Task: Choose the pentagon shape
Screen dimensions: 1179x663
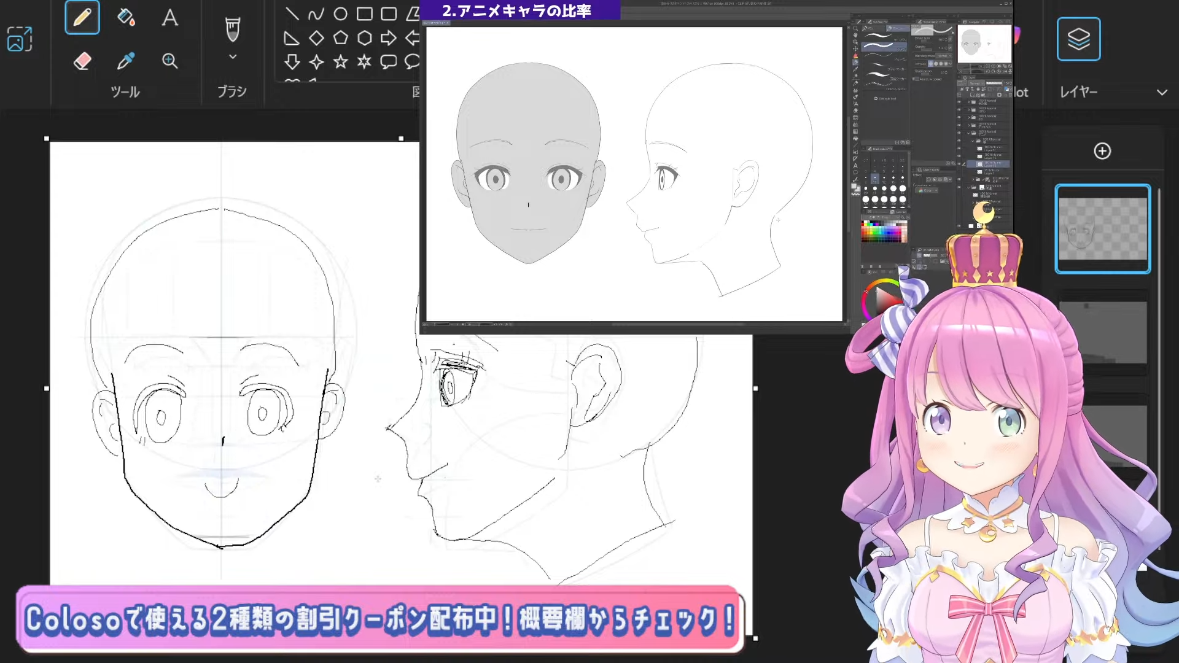Action: [x=340, y=38]
